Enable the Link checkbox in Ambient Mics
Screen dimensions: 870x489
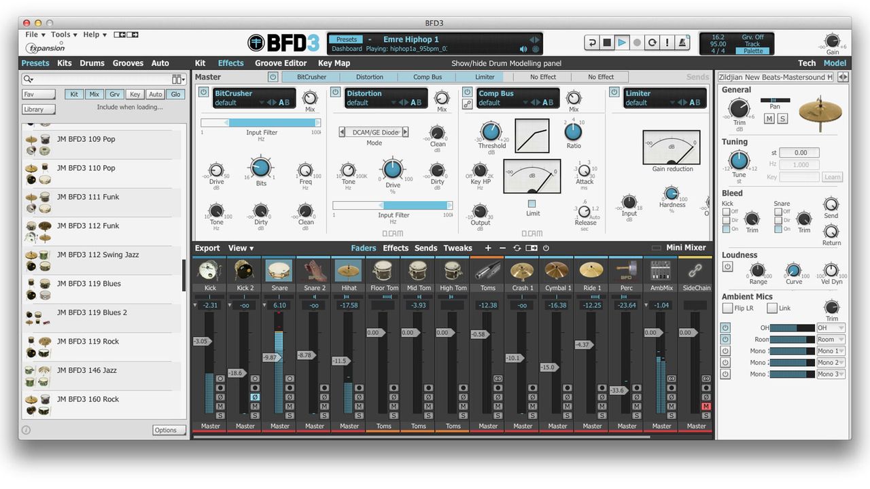point(771,308)
